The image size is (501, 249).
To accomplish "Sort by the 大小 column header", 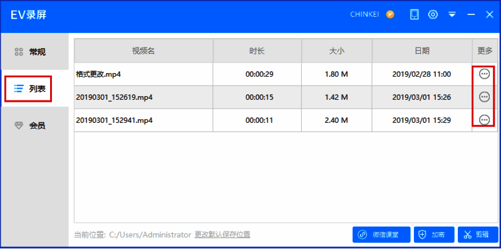I will (337, 51).
